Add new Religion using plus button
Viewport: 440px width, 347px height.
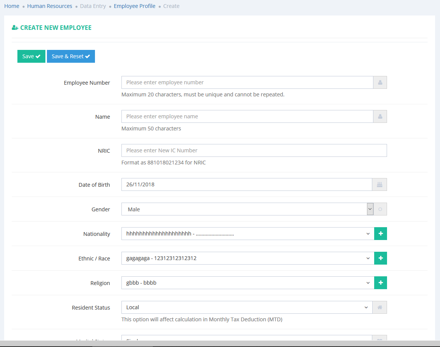click(x=380, y=283)
